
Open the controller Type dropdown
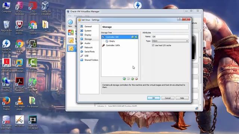click(x=170, y=41)
